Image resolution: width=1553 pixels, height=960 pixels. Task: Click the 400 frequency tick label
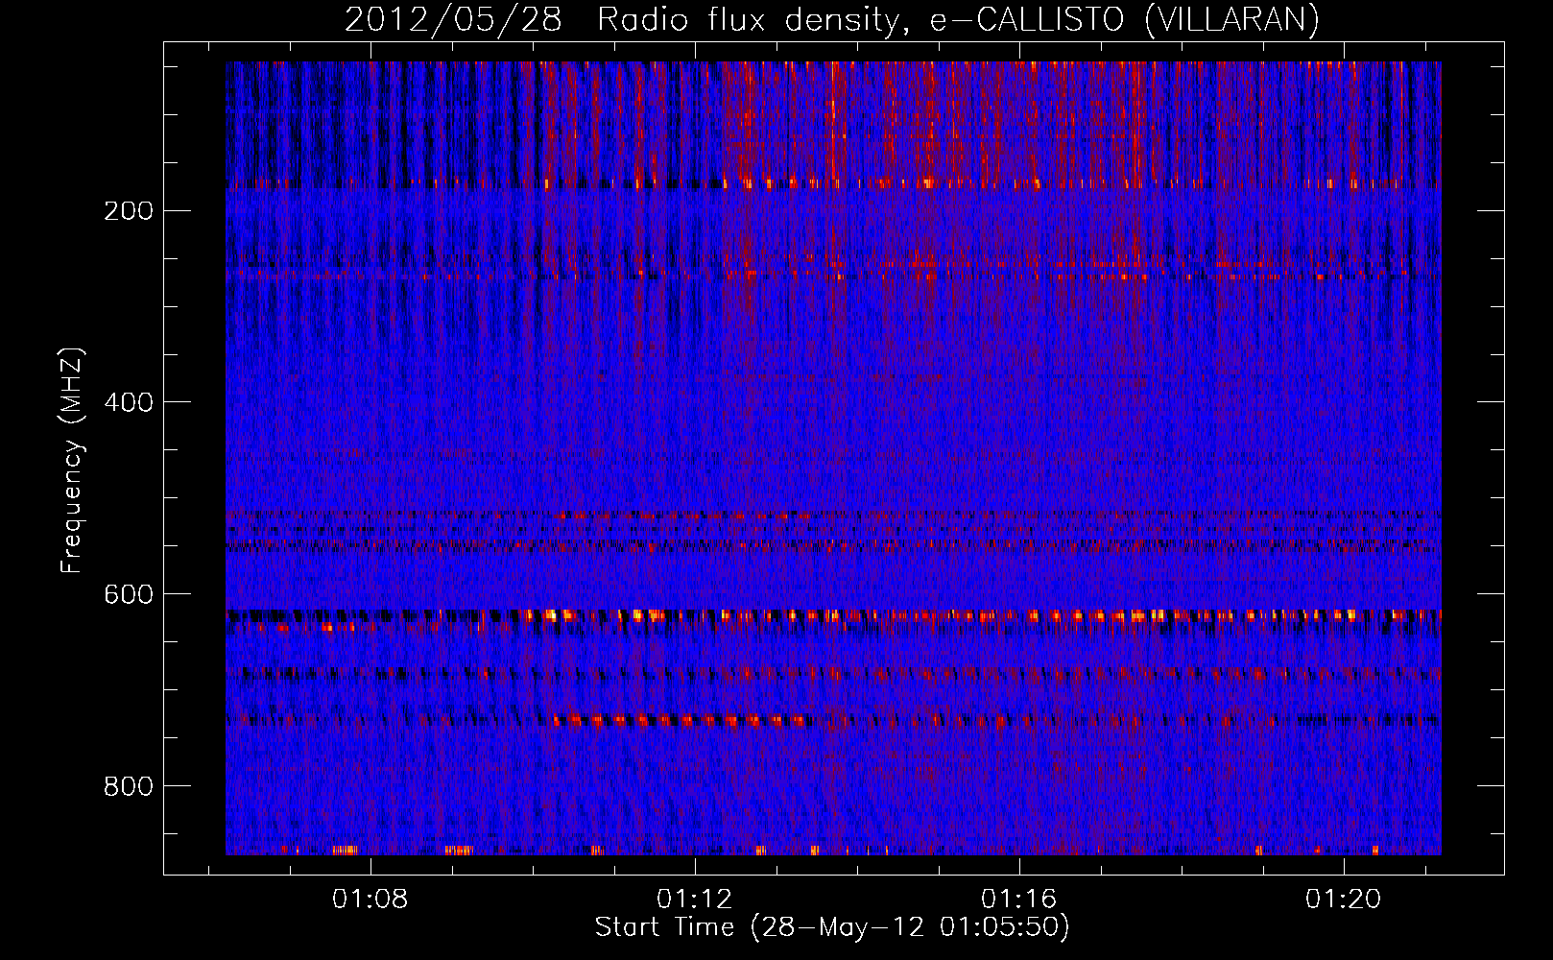click(129, 402)
